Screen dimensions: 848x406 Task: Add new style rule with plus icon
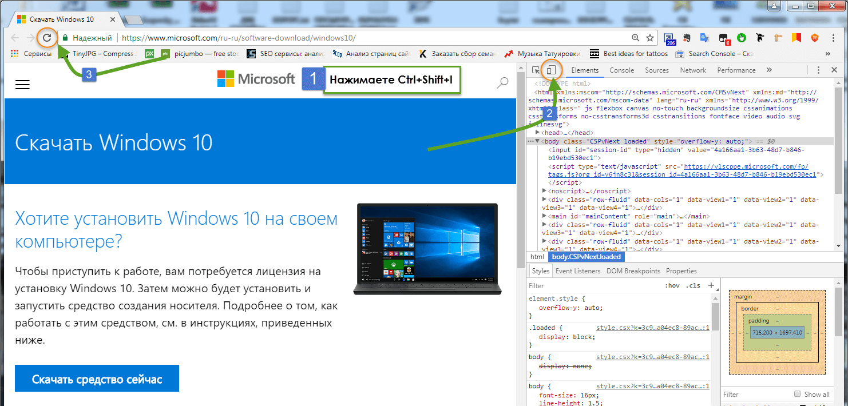(711, 285)
